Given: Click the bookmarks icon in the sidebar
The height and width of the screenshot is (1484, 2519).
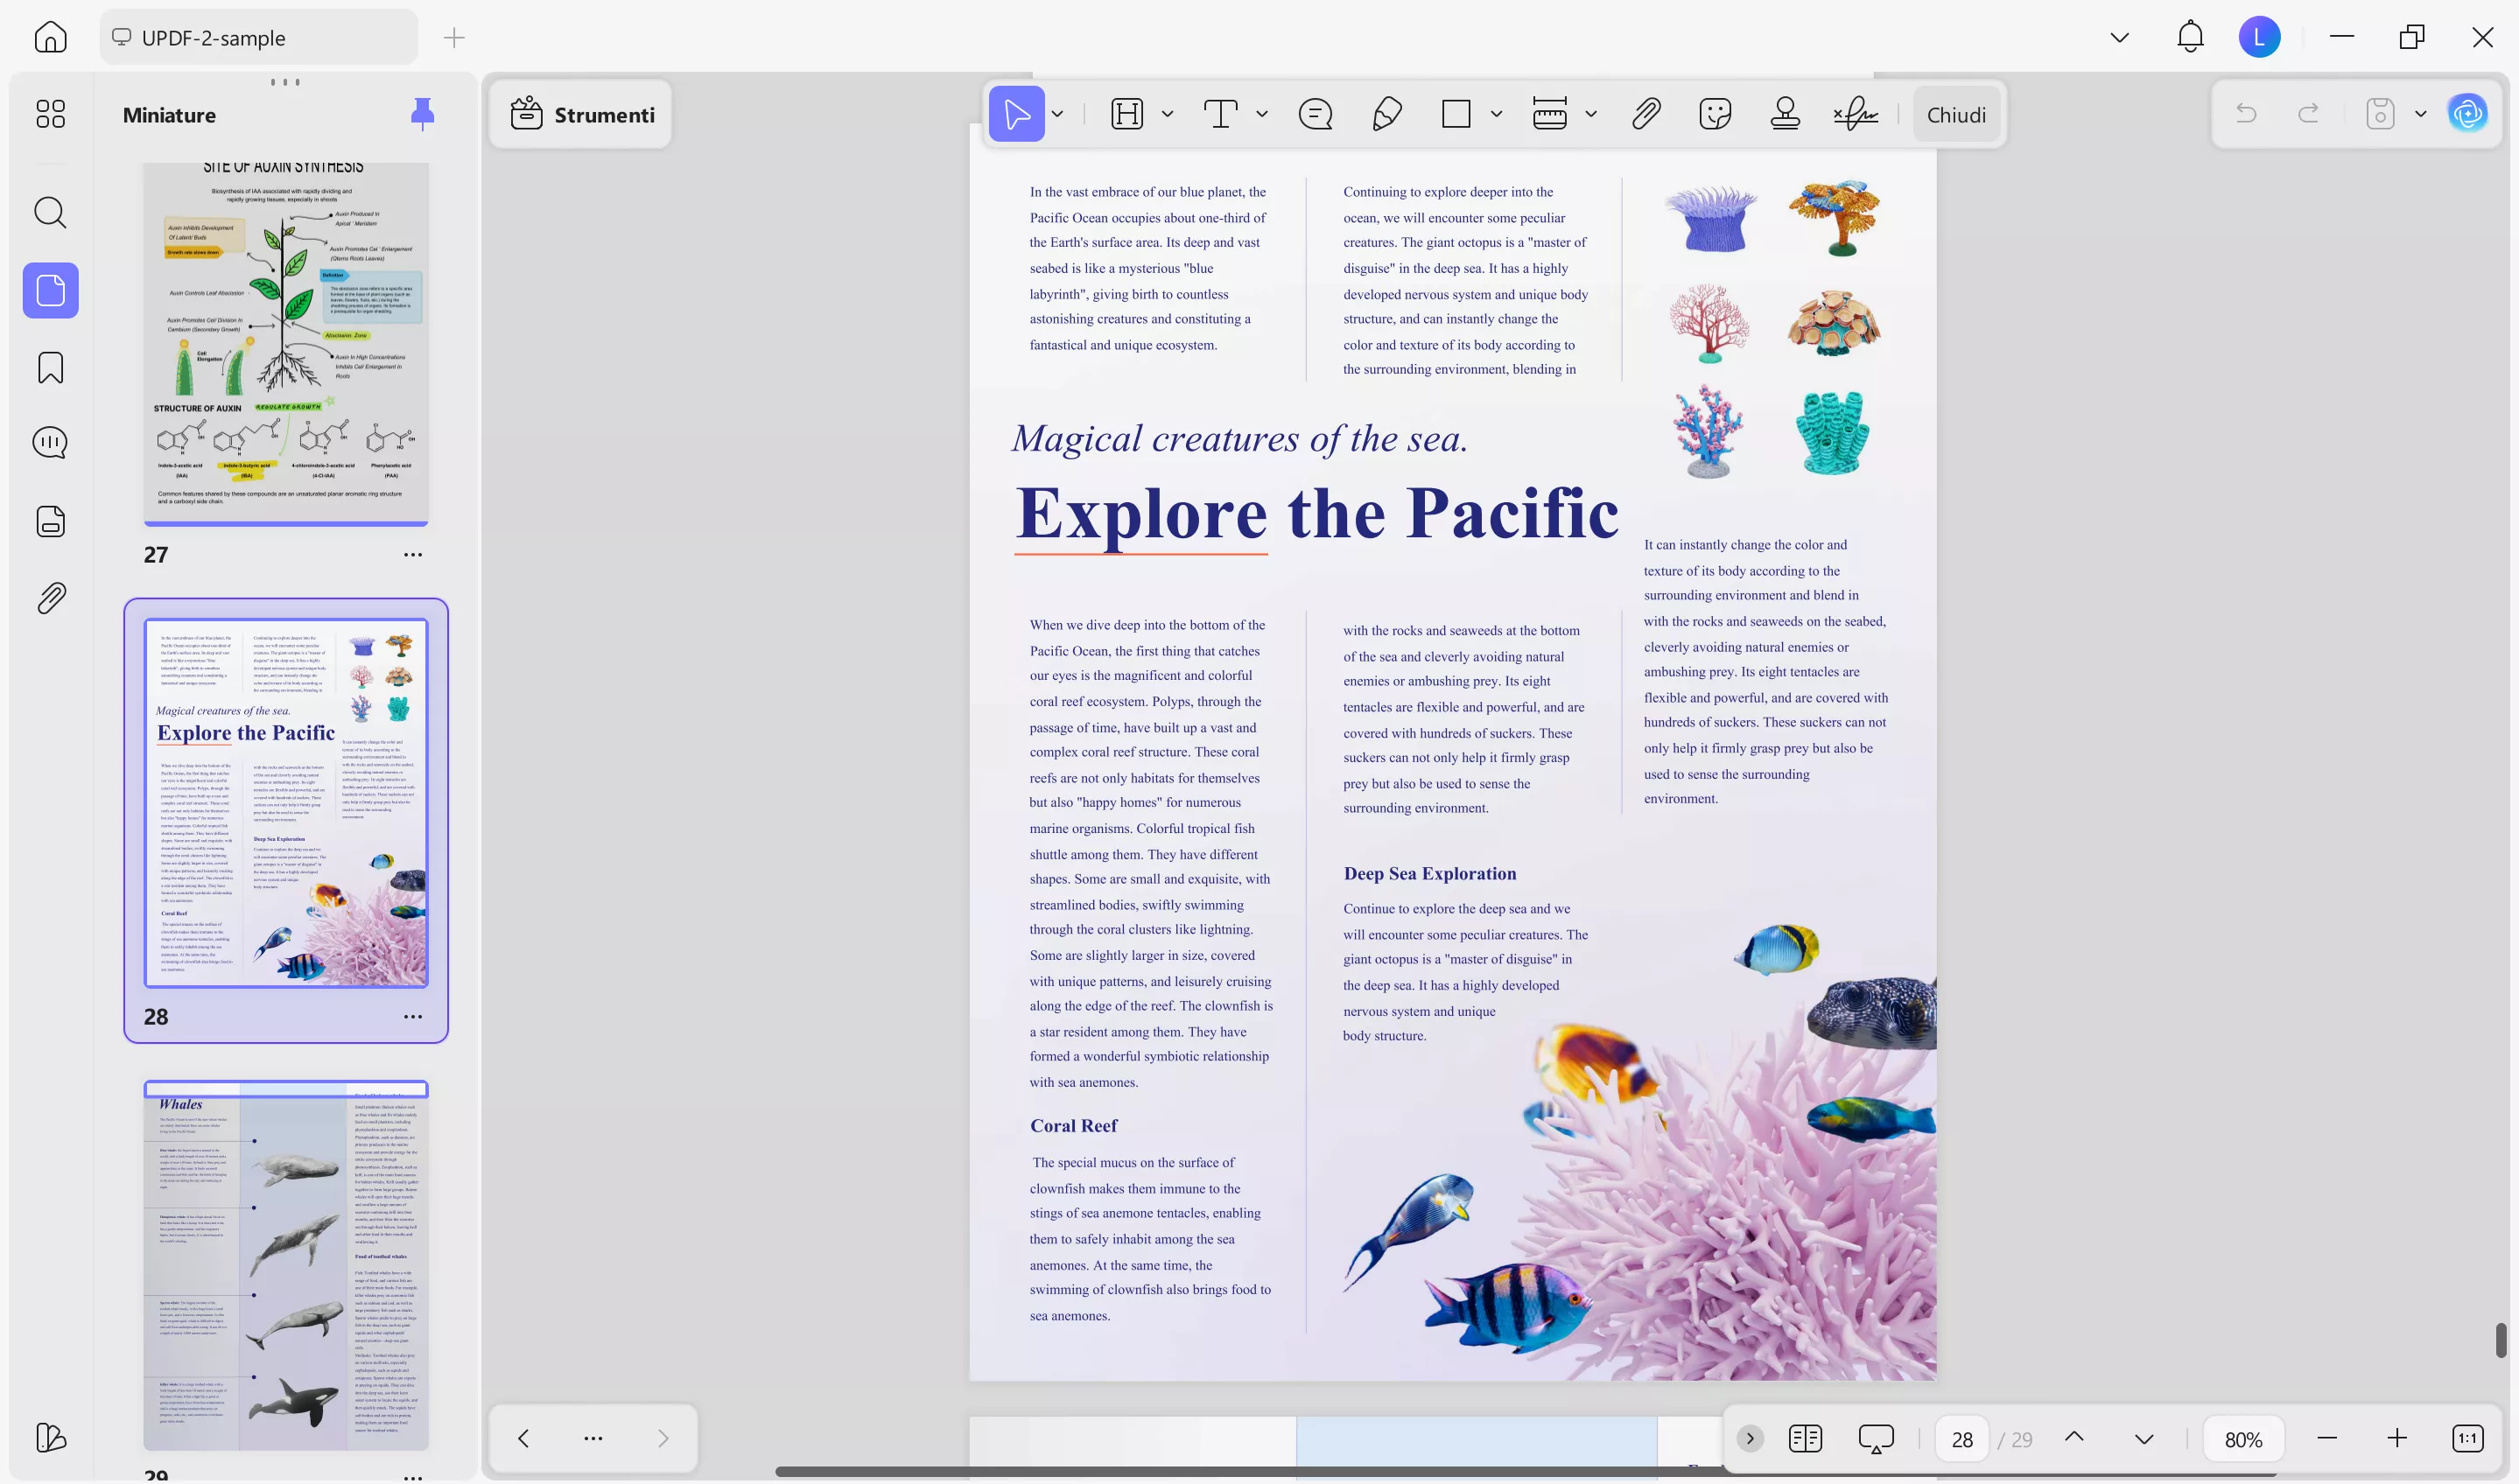Looking at the screenshot, I should pos(50,367).
